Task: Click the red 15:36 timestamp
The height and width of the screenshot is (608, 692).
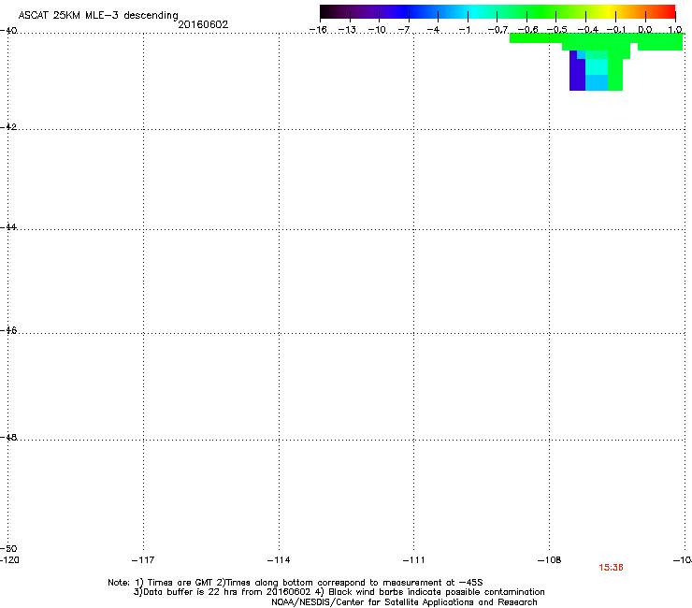Action: [611, 568]
